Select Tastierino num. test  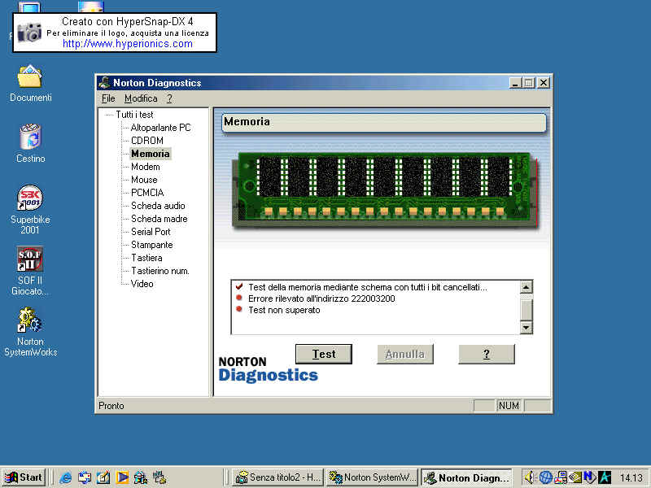point(159,271)
